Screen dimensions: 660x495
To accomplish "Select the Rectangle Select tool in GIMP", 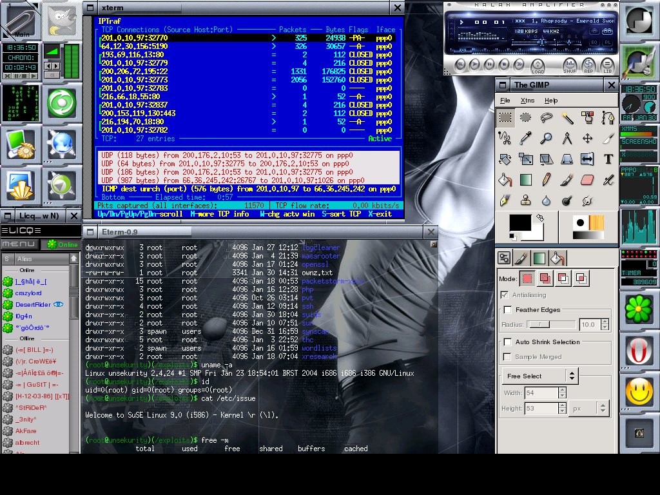I will (x=505, y=117).
